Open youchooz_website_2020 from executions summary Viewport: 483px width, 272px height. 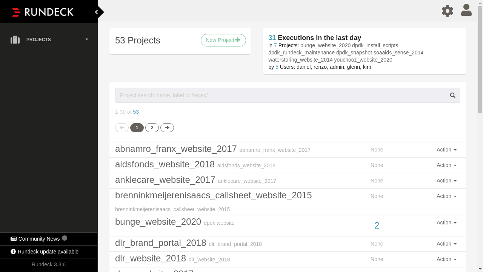coord(363,60)
